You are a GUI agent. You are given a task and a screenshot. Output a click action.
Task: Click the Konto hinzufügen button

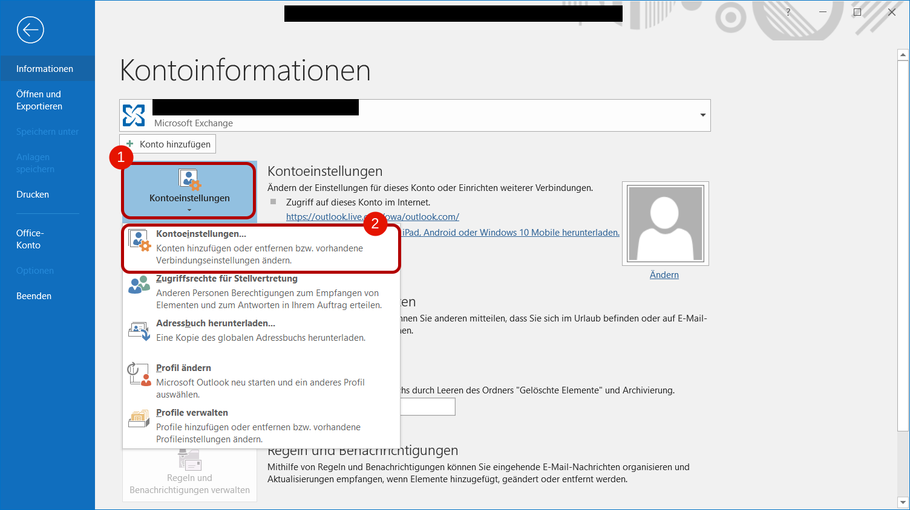[168, 144]
